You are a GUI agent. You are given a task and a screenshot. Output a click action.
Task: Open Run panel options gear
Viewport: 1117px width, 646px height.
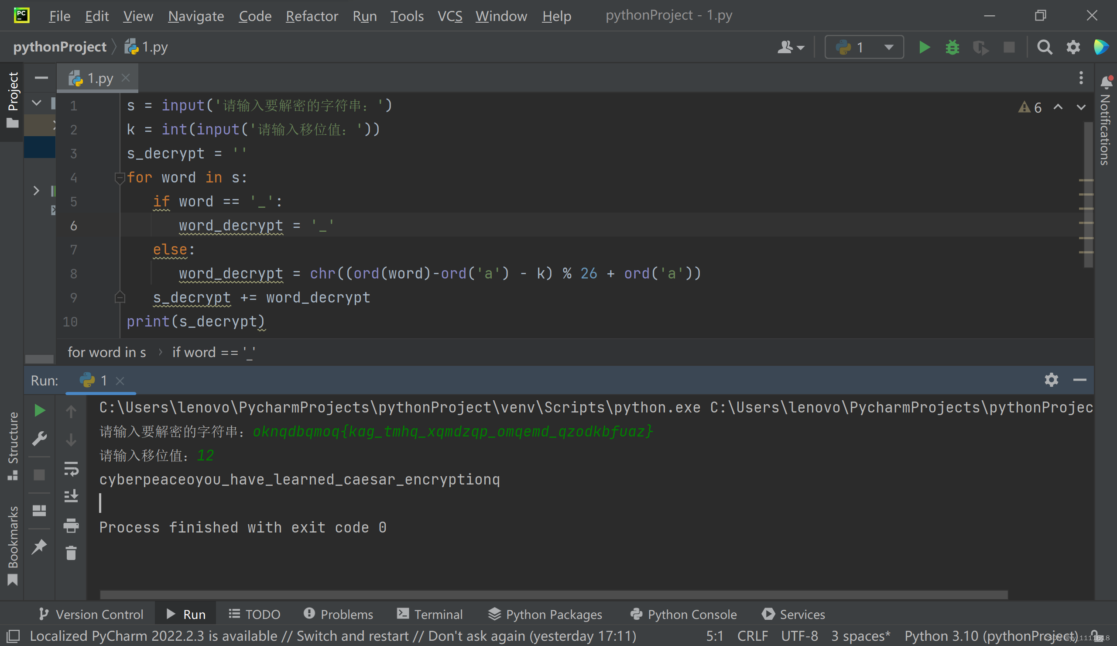click(x=1052, y=380)
